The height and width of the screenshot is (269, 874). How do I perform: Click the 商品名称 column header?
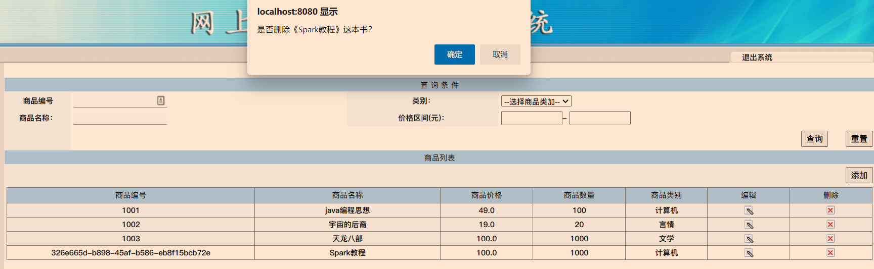347,195
